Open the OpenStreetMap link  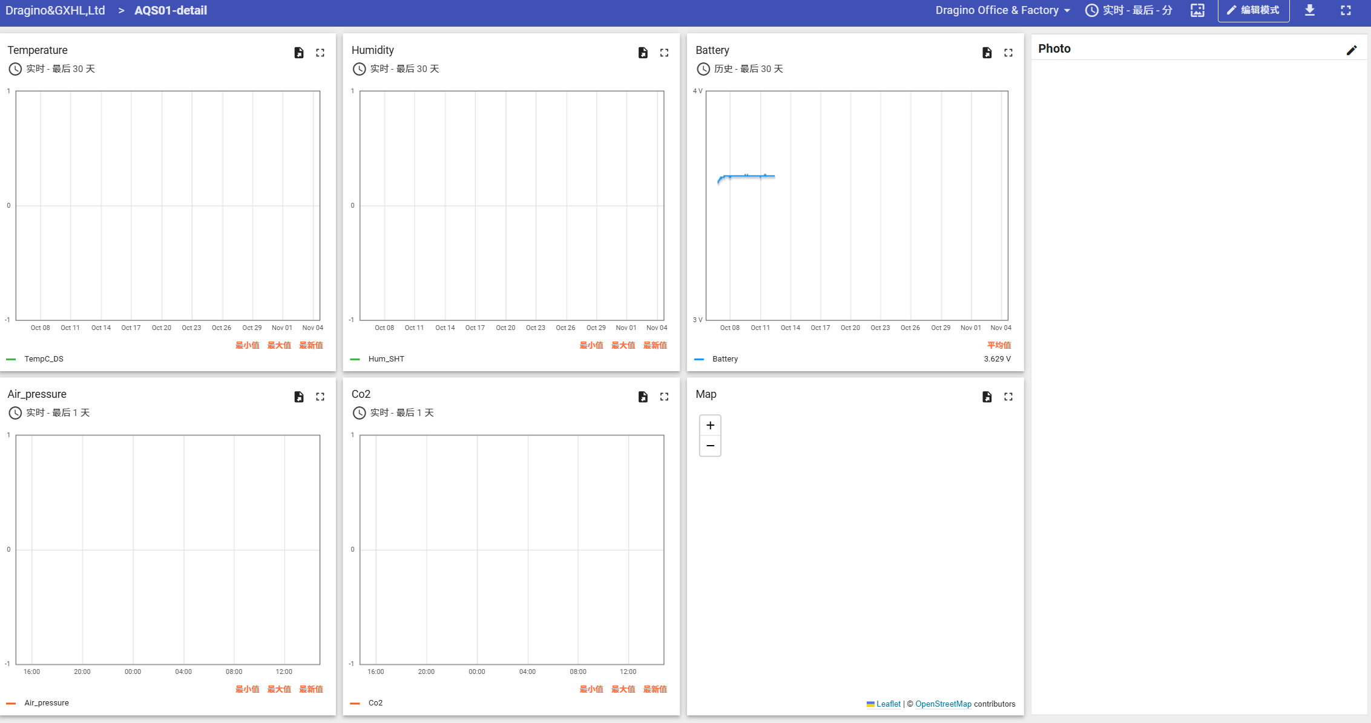pyautogui.click(x=943, y=704)
